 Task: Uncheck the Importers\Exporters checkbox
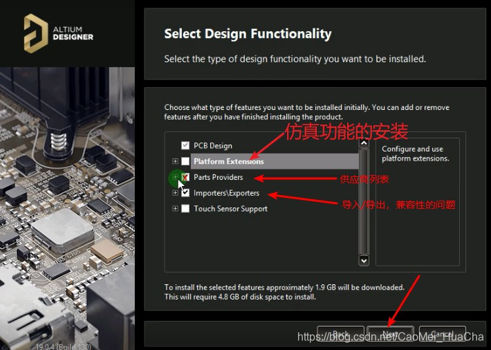click(x=185, y=193)
